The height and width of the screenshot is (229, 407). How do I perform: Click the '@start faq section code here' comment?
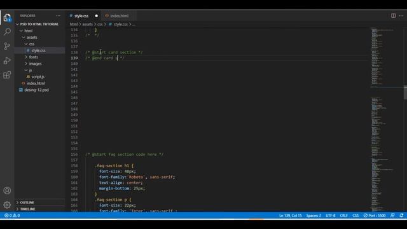click(x=125, y=155)
